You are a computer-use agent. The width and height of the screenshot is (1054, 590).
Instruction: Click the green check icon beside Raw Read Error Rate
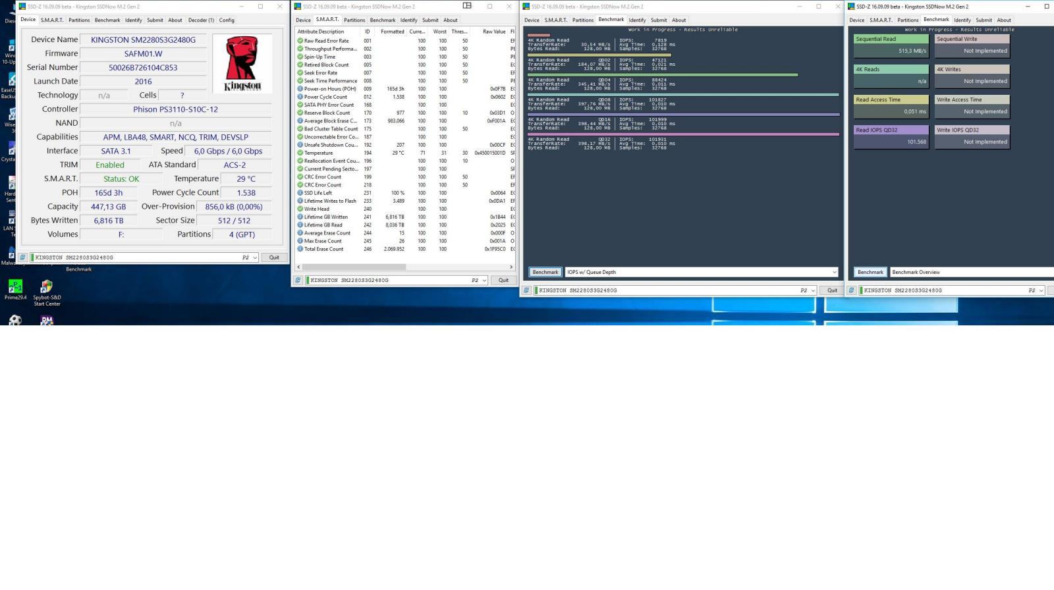pos(300,41)
